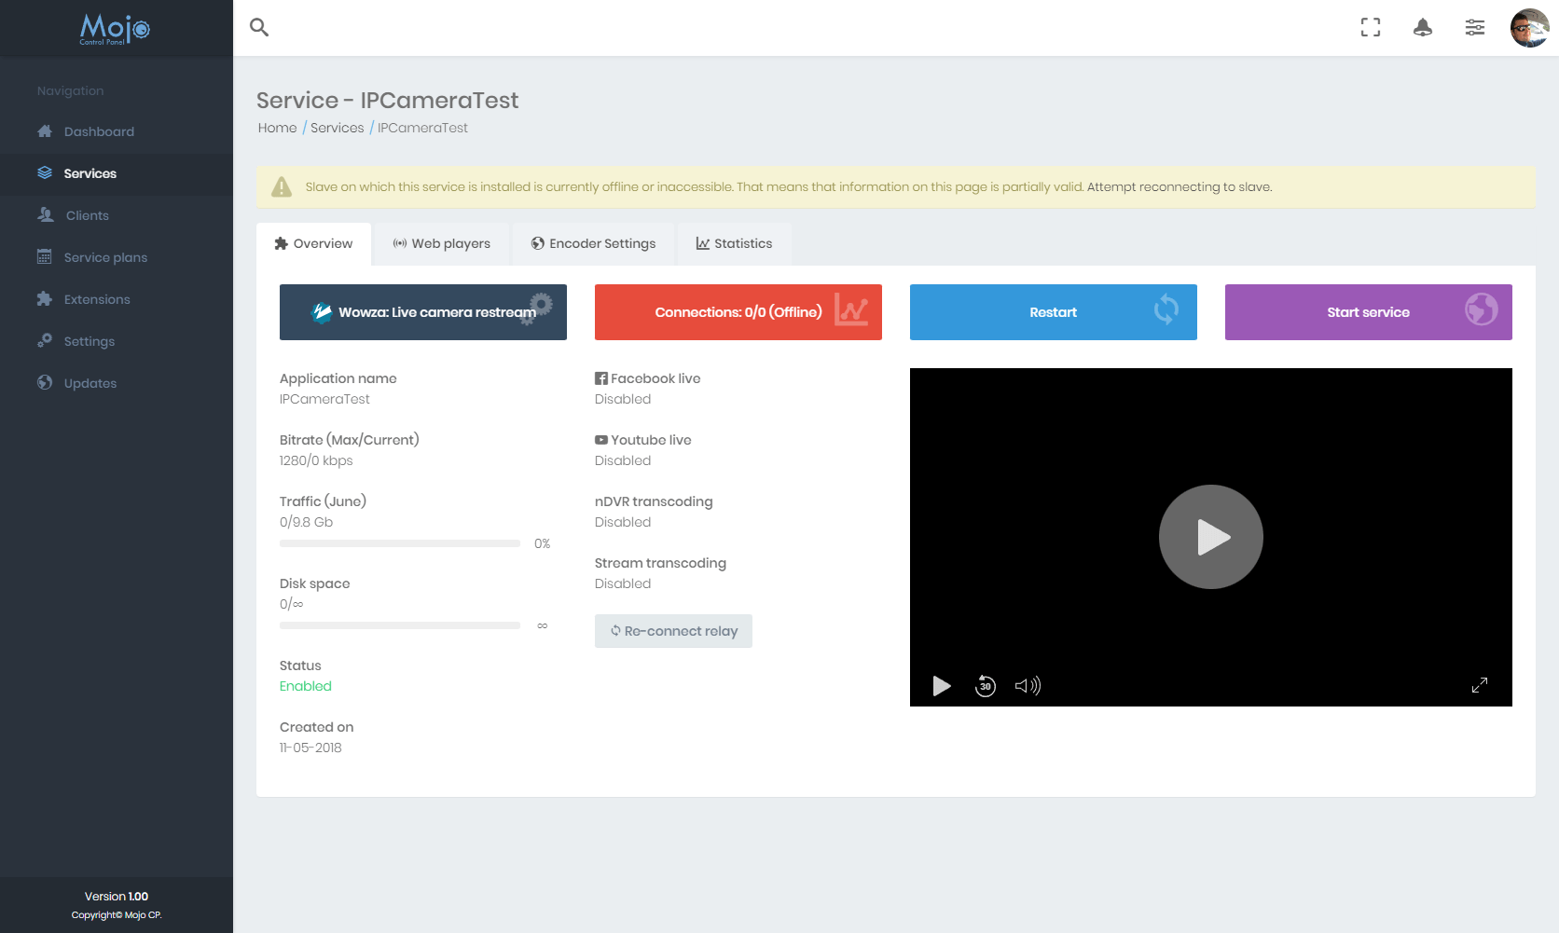Open the settings sliders menu in top bar
The width and height of the screenshot is (1559, 933).
click(1475, 27)
